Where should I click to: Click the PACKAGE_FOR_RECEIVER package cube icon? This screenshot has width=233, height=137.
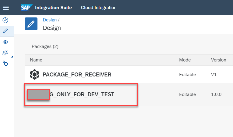pyautogui.click(x=35, y=74)
